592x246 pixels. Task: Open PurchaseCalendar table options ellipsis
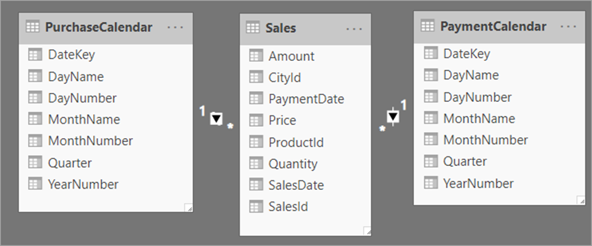175,28
